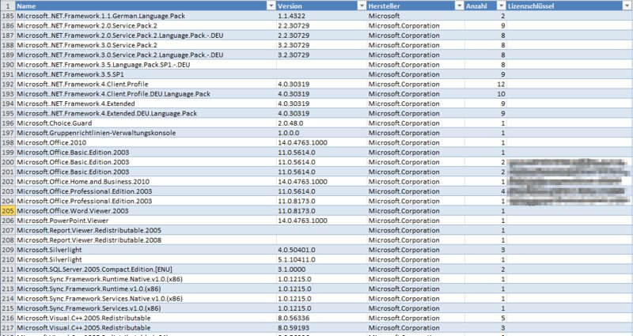The width and height of the screenshot is (633, 336).
Task: Click the blurred license key cell in row 203
Action: (x=569, y=191)
